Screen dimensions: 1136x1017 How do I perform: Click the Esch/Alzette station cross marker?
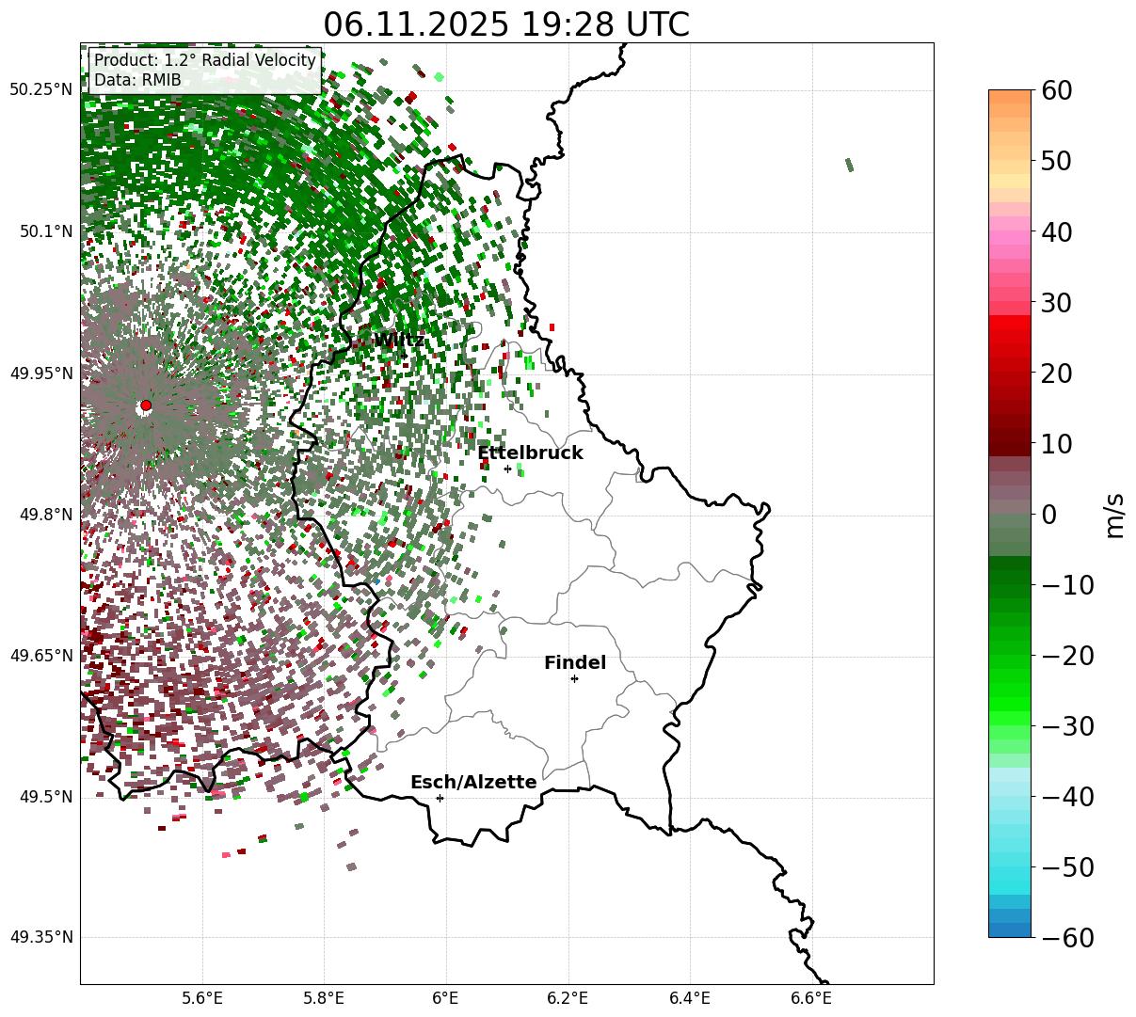pyautogui.click(x=440, y=798)
